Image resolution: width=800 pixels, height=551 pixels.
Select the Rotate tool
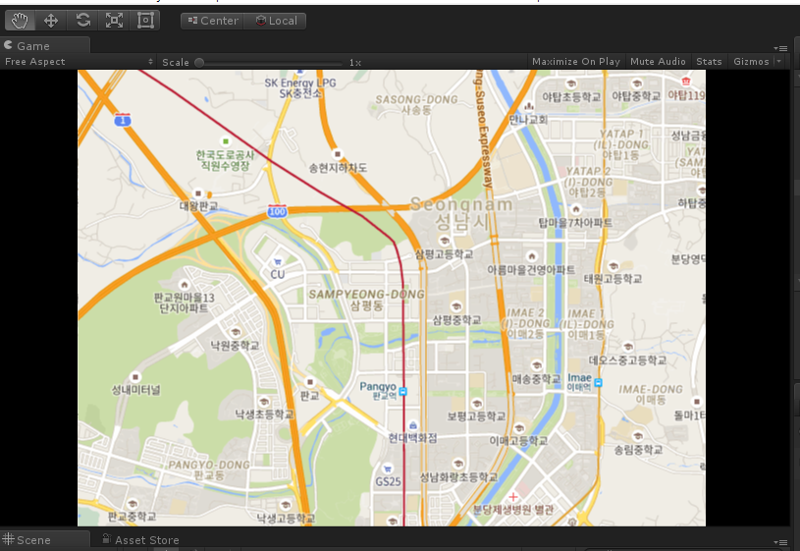pos(82,21)
